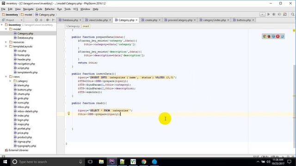The image size is (296, 166).
Task: Click the yellow intention lightbulb in gutter
Action: (69, 113)
